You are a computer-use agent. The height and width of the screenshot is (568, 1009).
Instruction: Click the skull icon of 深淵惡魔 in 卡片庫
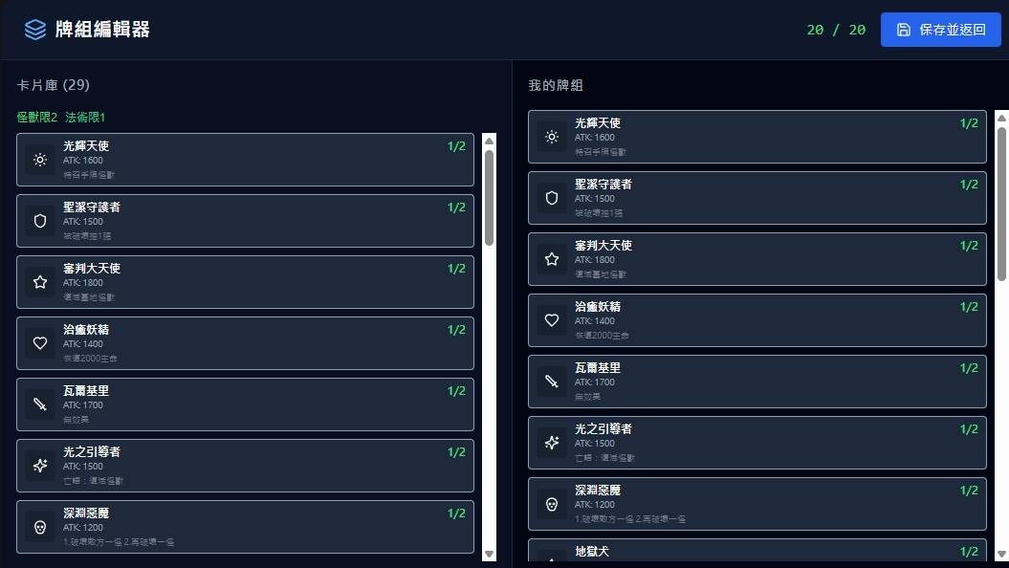click(x=40, y=527)
